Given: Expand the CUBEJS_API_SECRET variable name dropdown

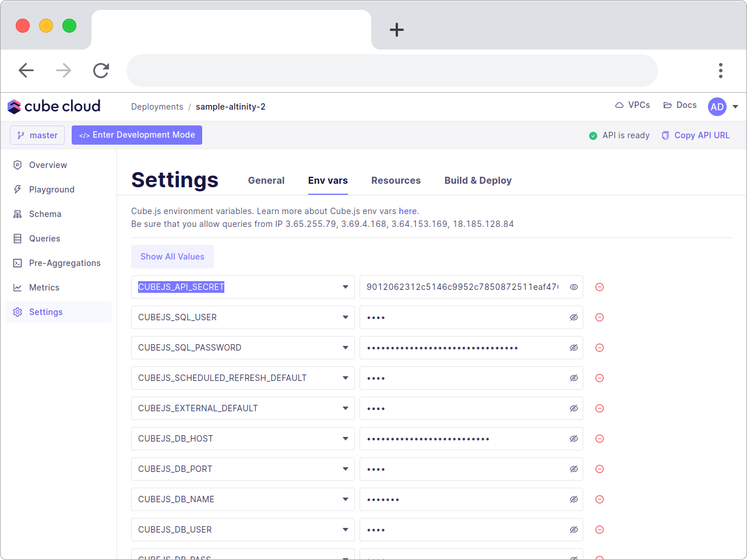Looking at the screenshot, I should click(x=346, y=287).
